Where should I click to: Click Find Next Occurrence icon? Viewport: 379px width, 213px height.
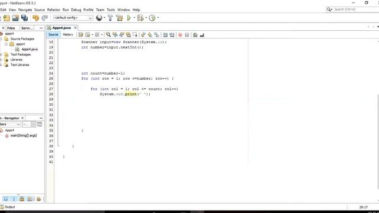pos(122,35)
